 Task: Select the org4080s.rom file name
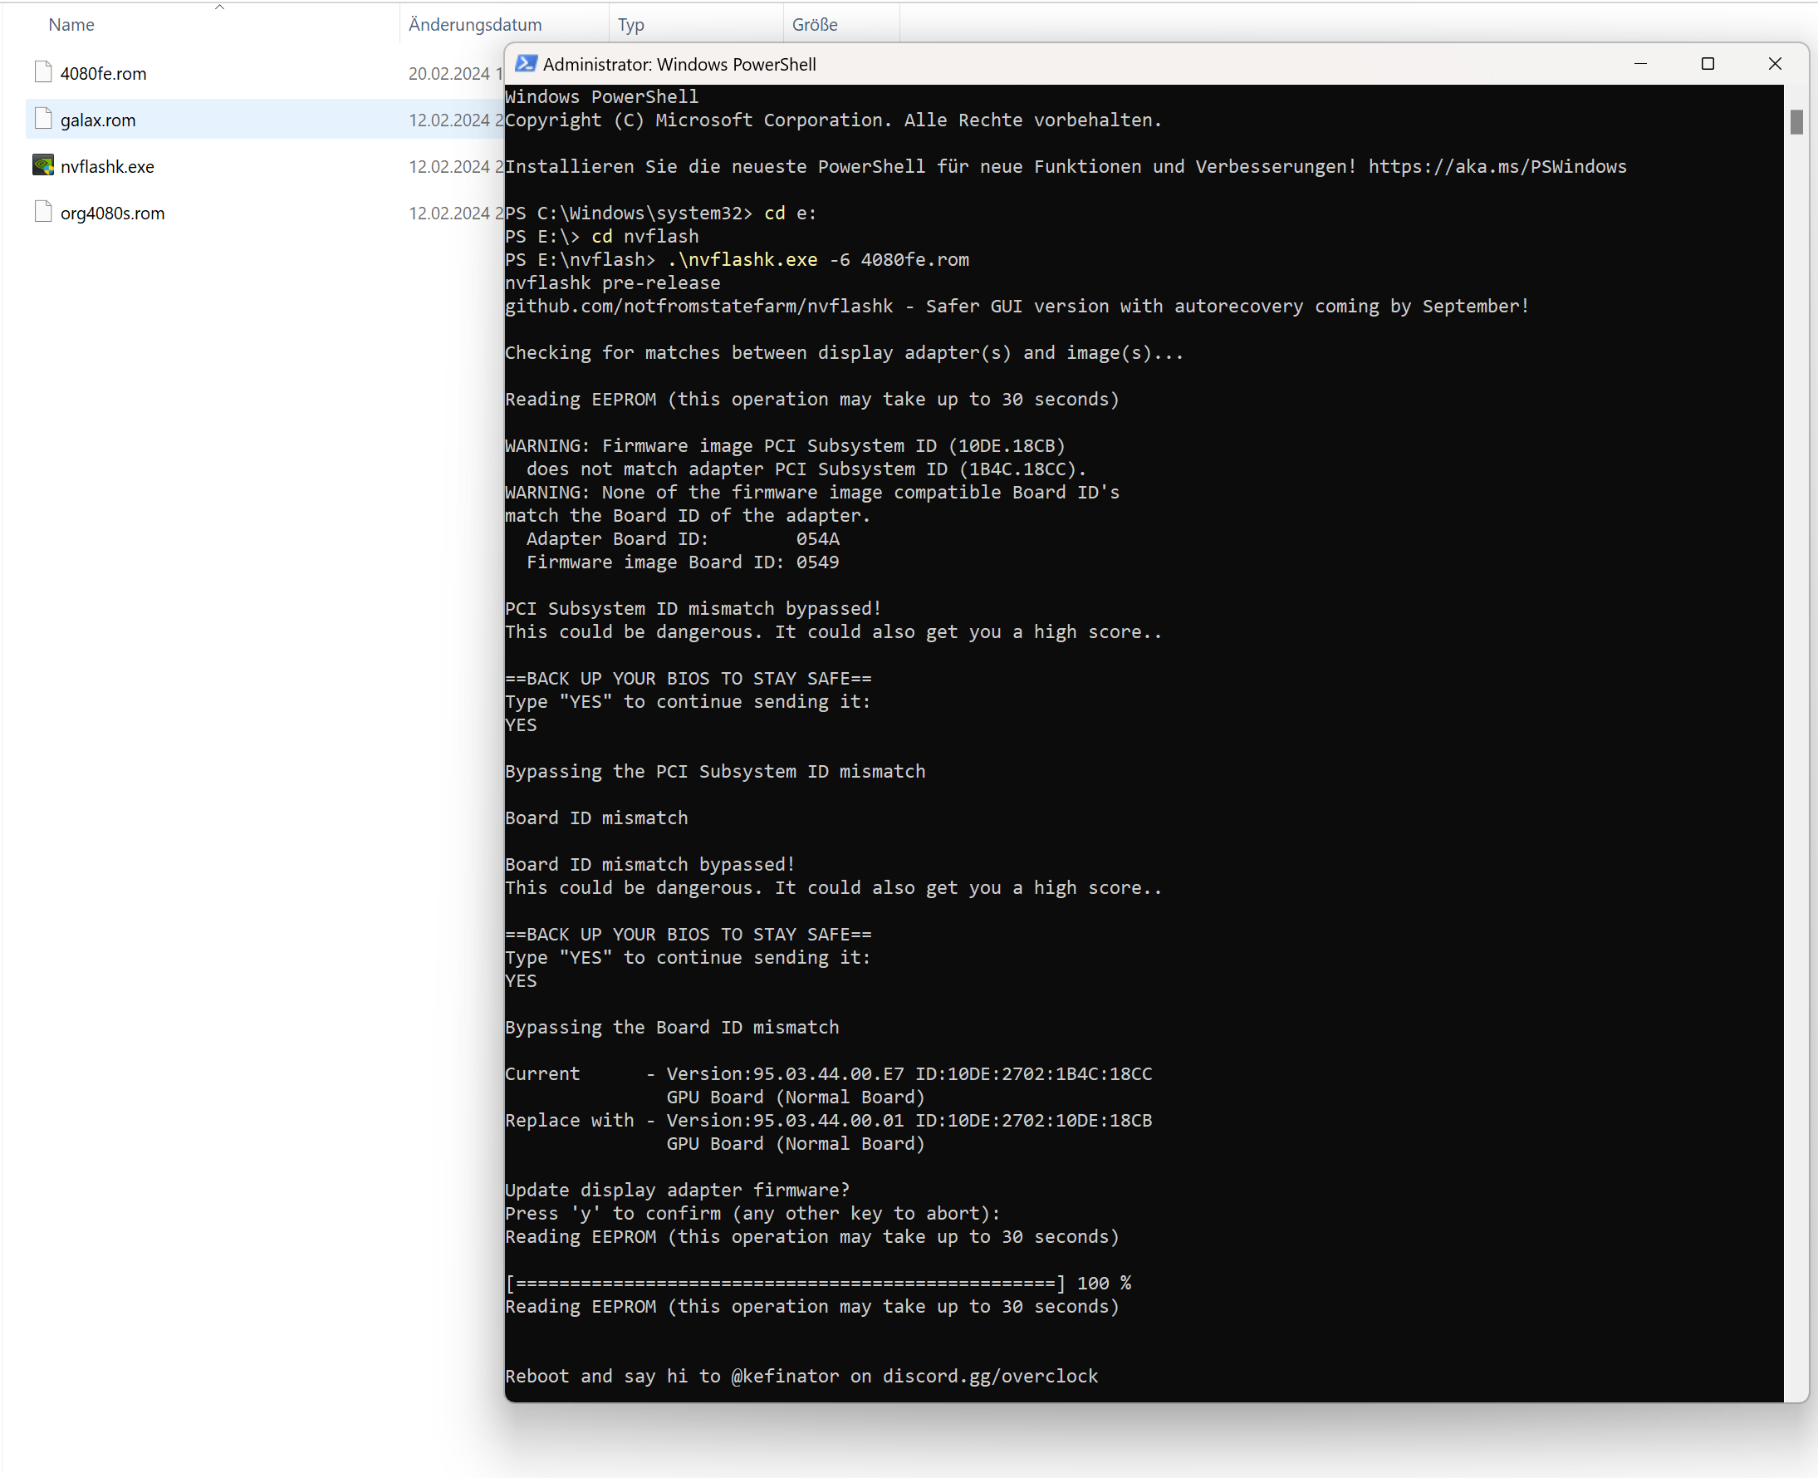click(x=112, y=214)
